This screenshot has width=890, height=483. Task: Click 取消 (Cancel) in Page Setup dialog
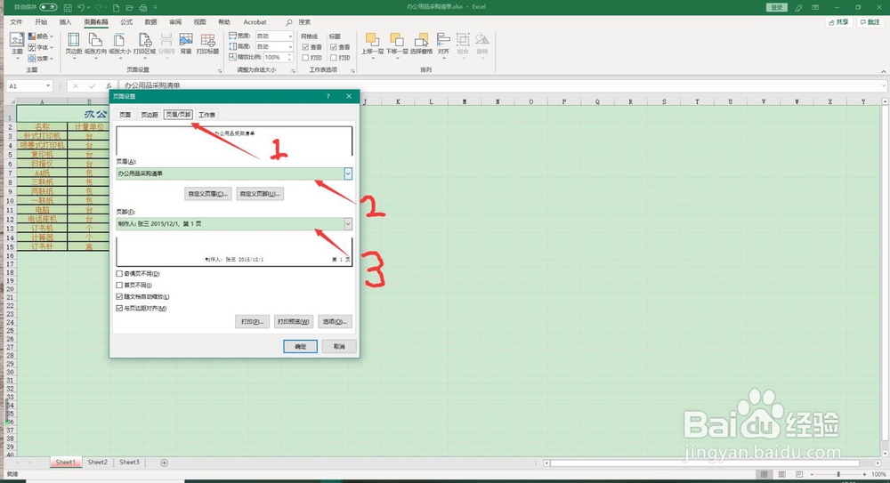tap(339, 347)
